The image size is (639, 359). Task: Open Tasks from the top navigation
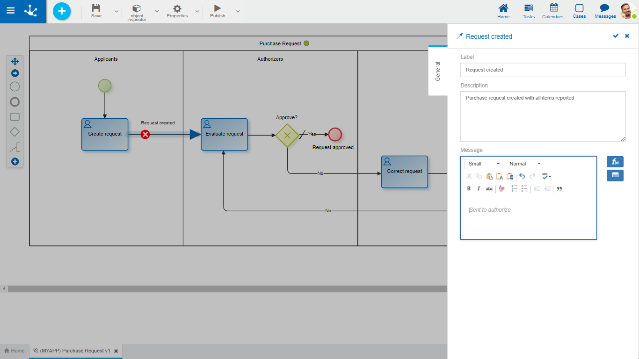tap(529, 11)
